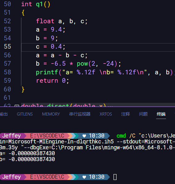
Task: Open the 串行监视器 tab
Action: 80,114
